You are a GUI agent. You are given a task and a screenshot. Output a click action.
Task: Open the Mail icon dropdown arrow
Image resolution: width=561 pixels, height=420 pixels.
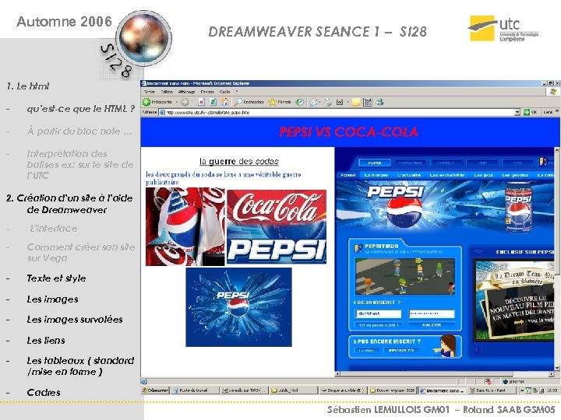coord(319,102)
